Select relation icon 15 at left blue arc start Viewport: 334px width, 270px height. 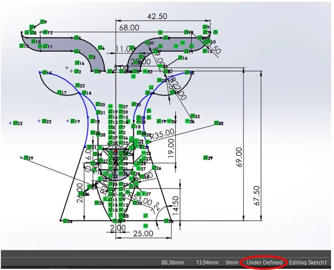(x=44, y=72)
